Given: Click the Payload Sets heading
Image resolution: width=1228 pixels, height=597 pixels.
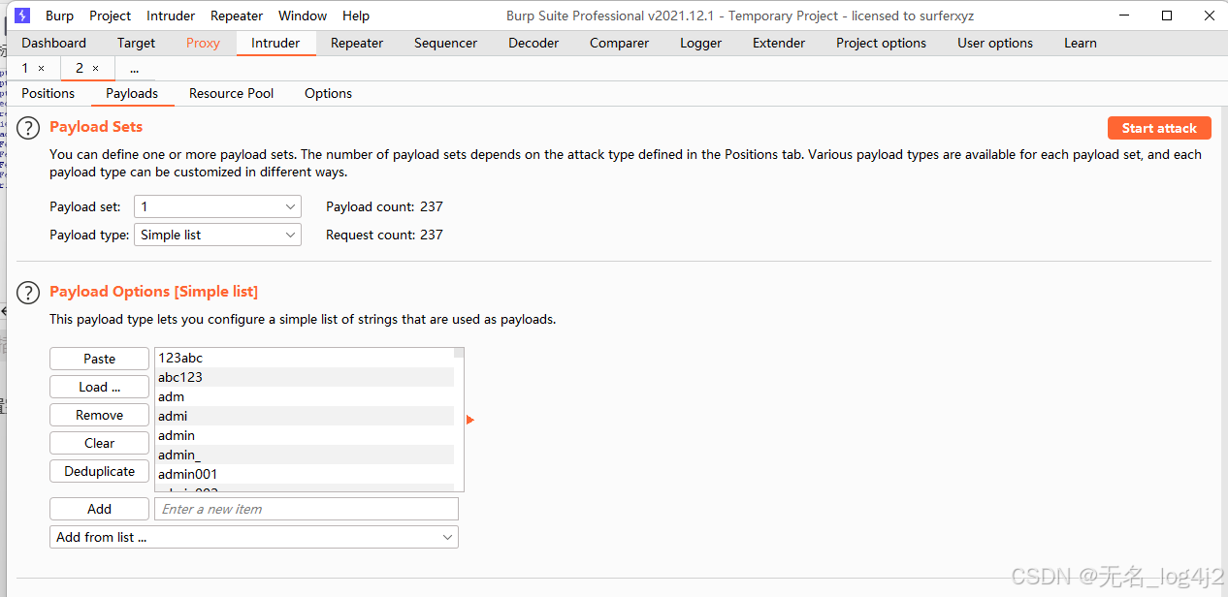Looking at the screenshot, I should [x=96, y=127].
